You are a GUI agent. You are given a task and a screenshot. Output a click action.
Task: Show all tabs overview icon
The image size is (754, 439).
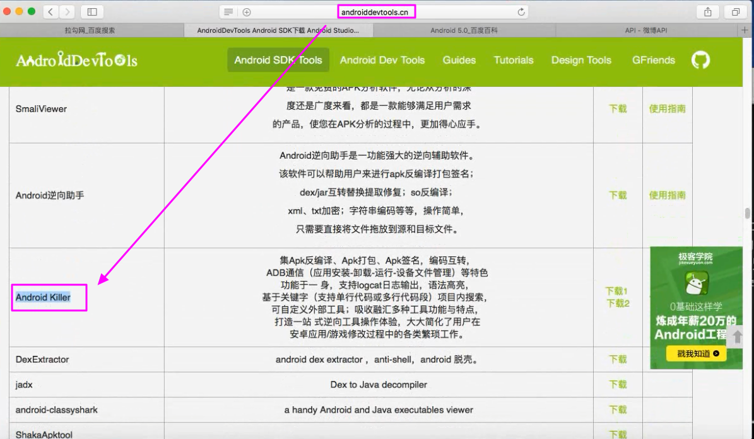[x=736, y=12]
